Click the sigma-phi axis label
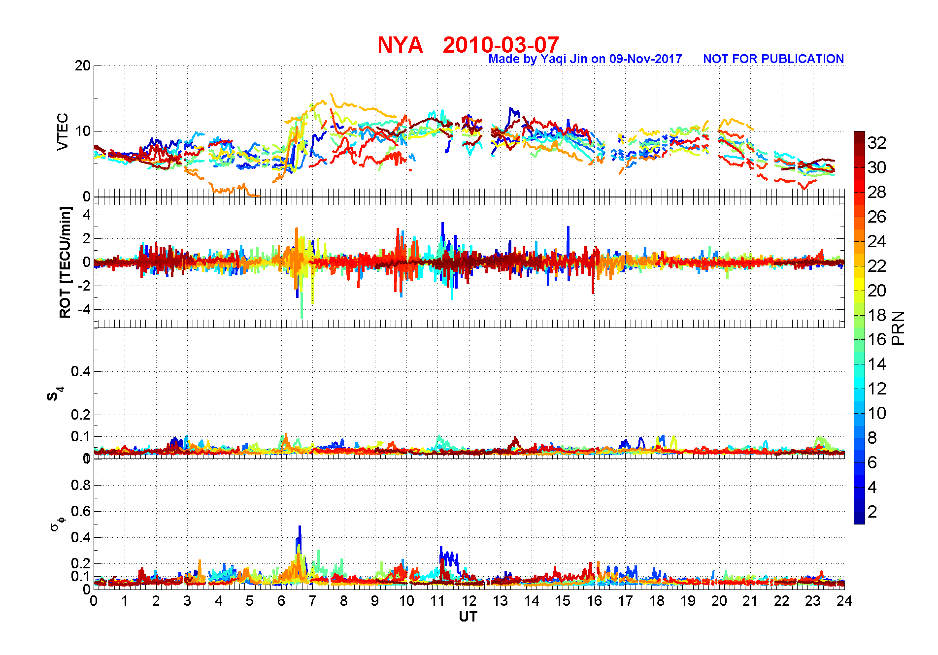This screenshot has width=938, height=655. (x=57, y=524)
